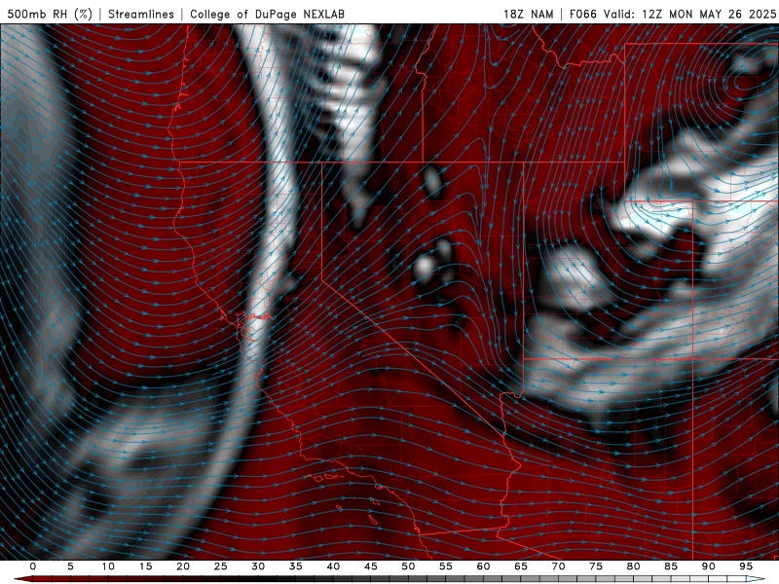The height and width of the screenshot is (584, 779).
Task: Click the 75 label on the RH scale
Action: 595,566
